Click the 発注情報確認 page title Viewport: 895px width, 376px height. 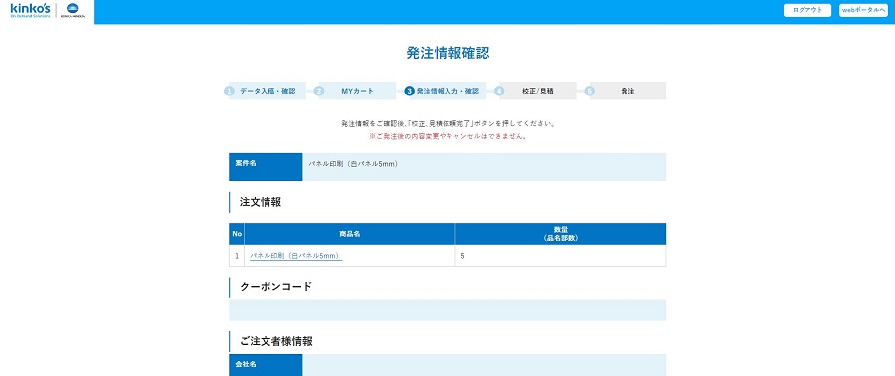click(447, 53)
